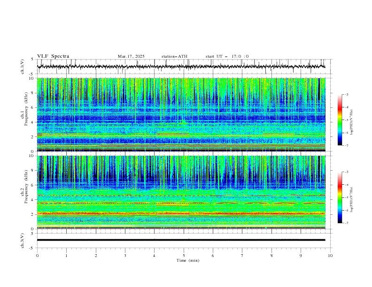The image size is (372, 287).
Task: Click time axis tick label "1"
Action: (x=66, y=256)
